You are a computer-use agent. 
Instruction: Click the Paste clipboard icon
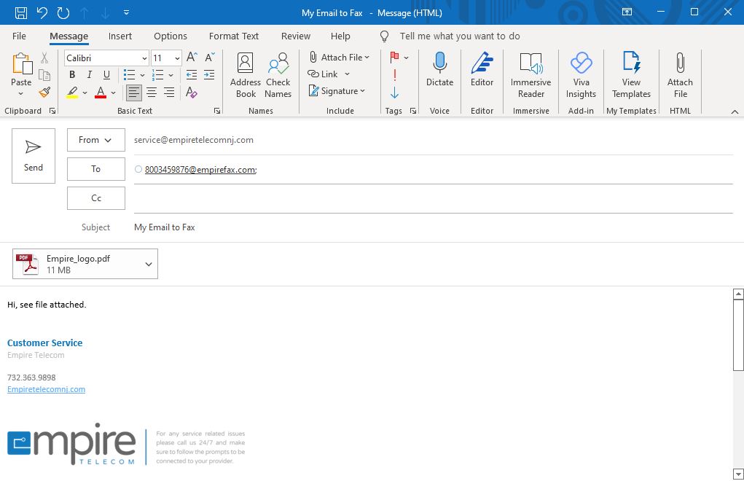(21, 64)
